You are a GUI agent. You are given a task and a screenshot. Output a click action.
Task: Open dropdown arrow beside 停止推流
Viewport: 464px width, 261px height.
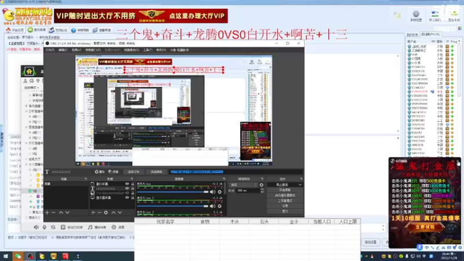pyautogui.click(x=300, y=184)
